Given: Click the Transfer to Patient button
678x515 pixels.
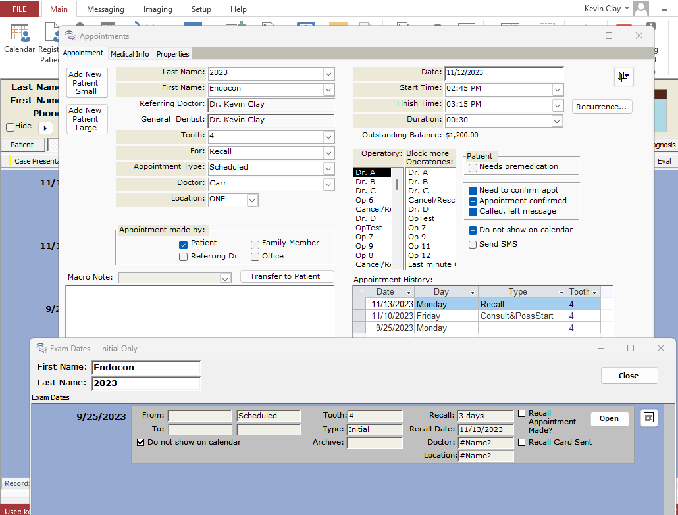Looking at the screenshot, I should point(286,277).
